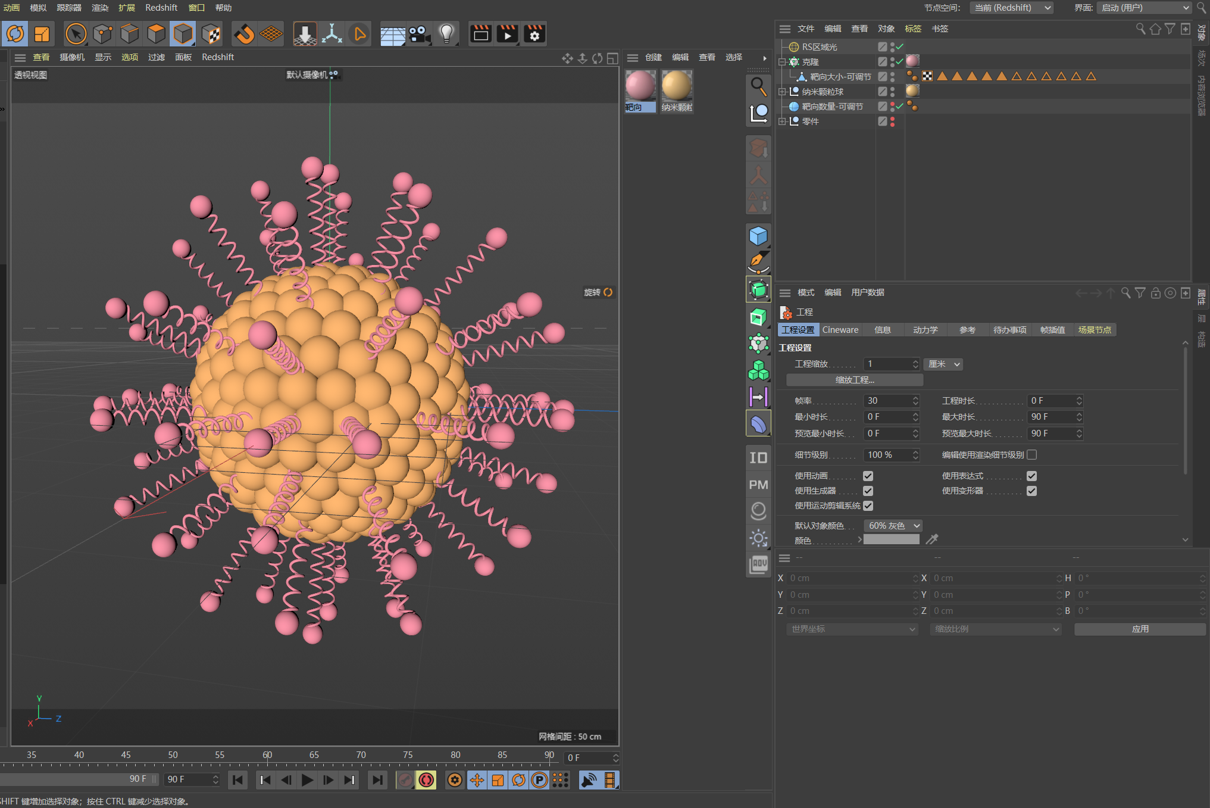Image resolution: width=1210 pixels, height=808 pixels.
Task: Click 创建 in material manager
Action: [x=653, y=57]
